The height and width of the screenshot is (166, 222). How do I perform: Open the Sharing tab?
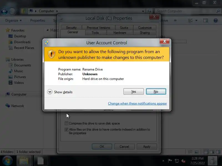coord(145,33)
